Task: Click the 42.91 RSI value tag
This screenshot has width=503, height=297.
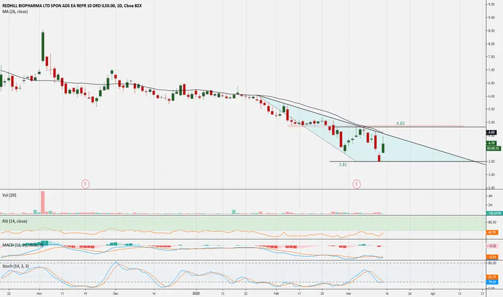Action: tap(492, 232)
